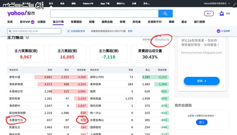Click the 永豐金鳳山 seller row
The height and width of the screenshot is (135, 237).
point(129,120)
